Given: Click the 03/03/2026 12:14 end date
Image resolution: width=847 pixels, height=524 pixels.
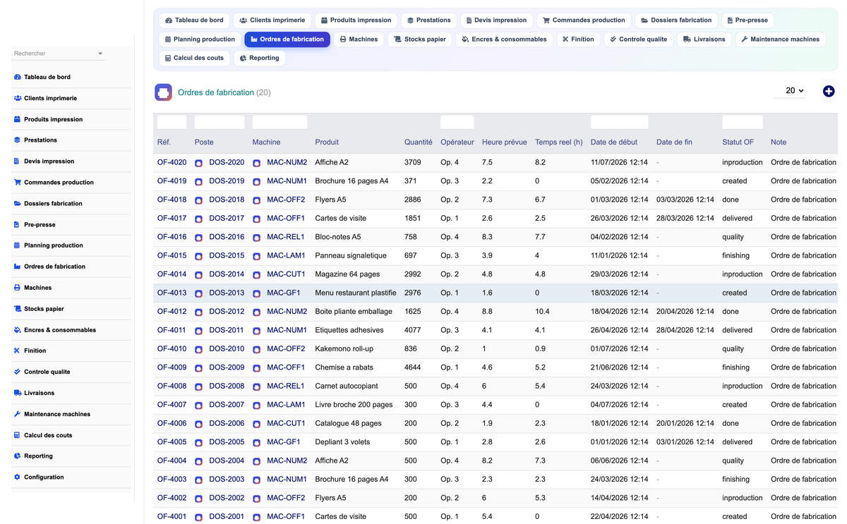Looking at the screenshot, I should click(x=685, y=200).
